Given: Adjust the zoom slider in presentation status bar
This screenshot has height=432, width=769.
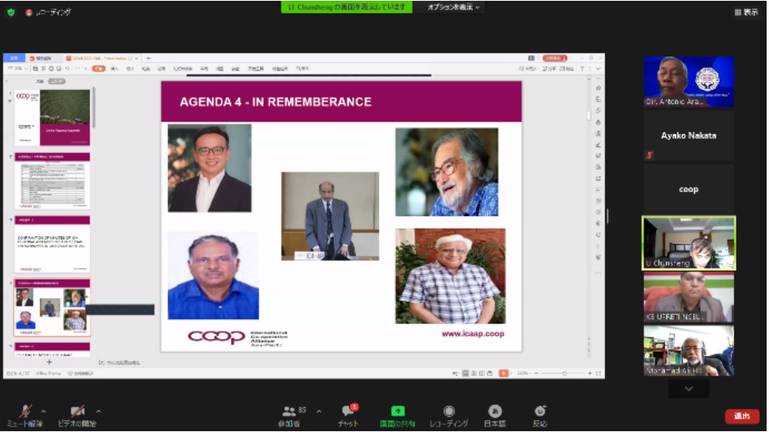Looking at the screenshot, I should point(564,373).
